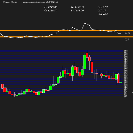
Task: Select the close value 'C: 1226.80'
Action: pyautogui.click(x=51, y=10)
